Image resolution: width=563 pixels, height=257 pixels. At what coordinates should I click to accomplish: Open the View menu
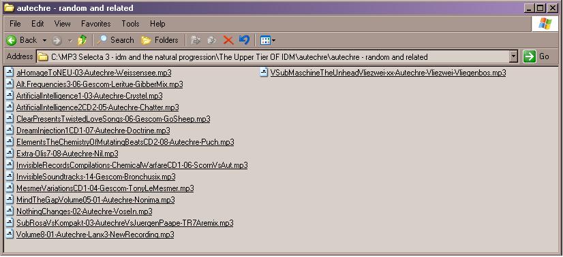[x=63, y=24]
